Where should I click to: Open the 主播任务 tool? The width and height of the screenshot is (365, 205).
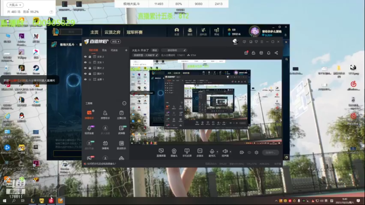coord(121,115)
